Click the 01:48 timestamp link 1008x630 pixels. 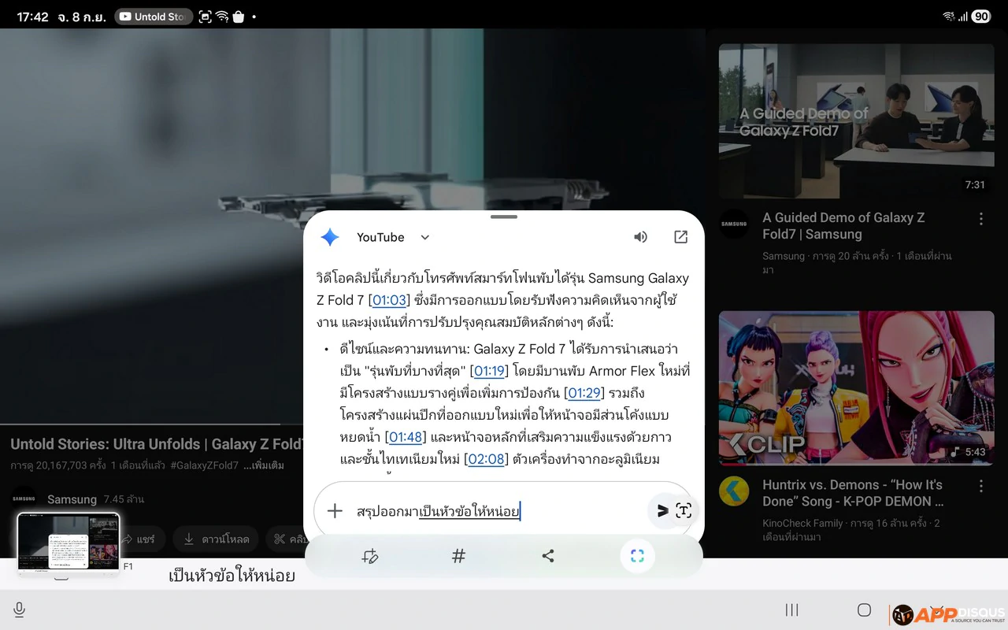coord(406,437)
